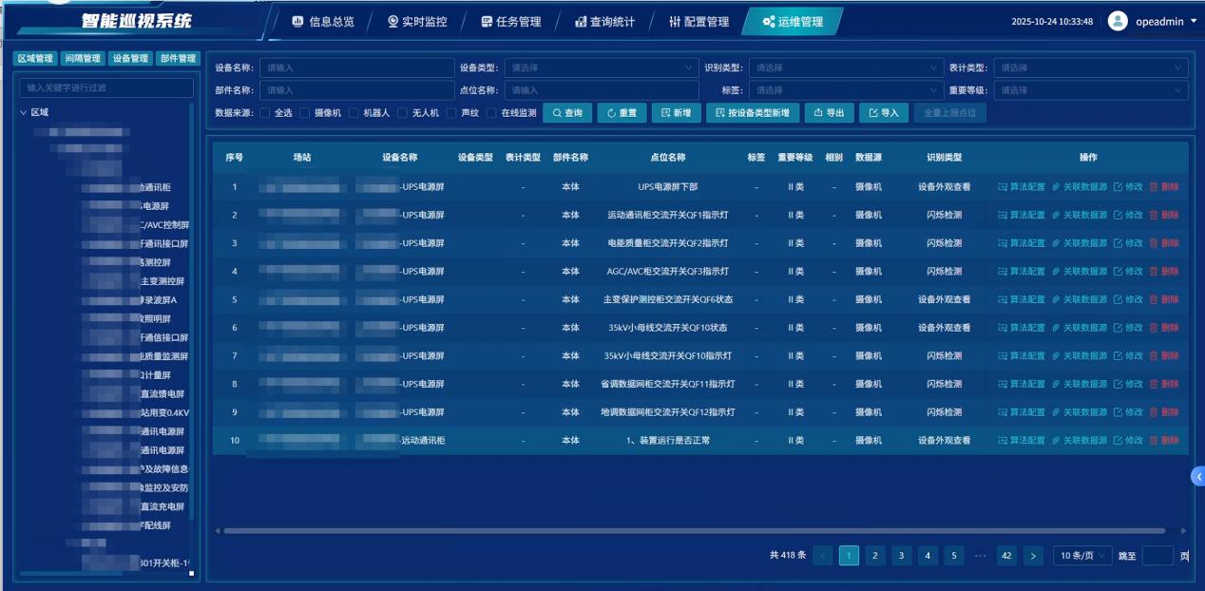The image size is (1205, 591).
Task: Click the 按设备类型新增 button
Action: 753,113
